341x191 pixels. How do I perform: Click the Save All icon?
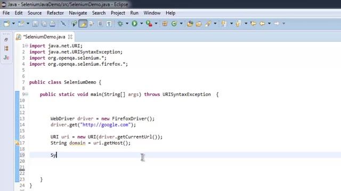coord(44,23)
